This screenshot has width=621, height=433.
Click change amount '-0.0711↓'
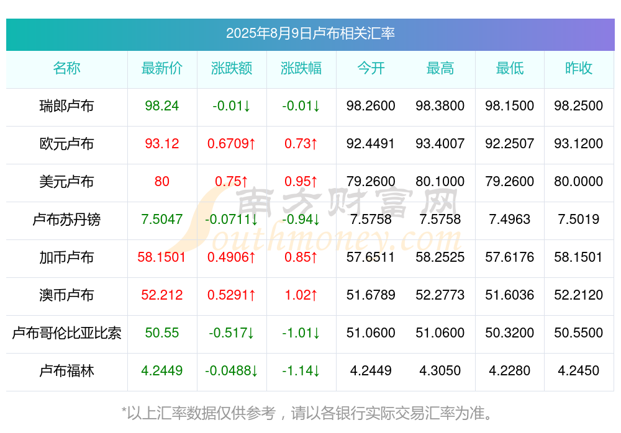(x=231, y=219)
